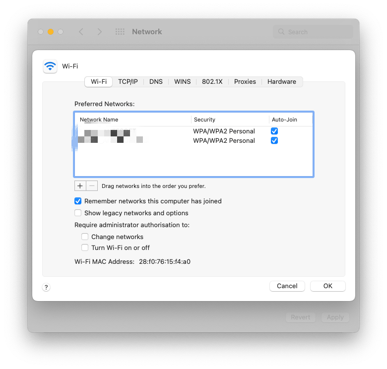387x369 pixels.
Task: Click the Network window title
Action: click(147, 32)
